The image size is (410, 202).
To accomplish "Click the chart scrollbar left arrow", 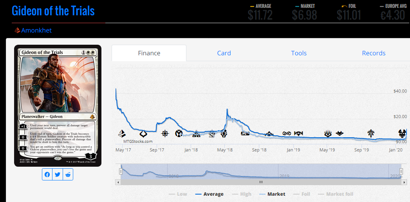I will pyautogui.click(x=118, y=182).
